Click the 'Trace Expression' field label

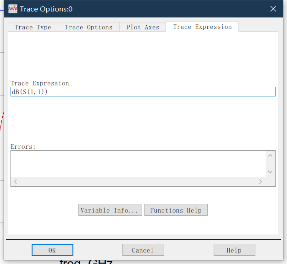[40, 84]
